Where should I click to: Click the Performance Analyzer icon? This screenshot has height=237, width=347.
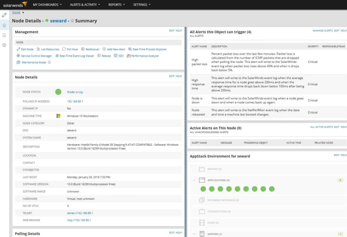[128, 56]
